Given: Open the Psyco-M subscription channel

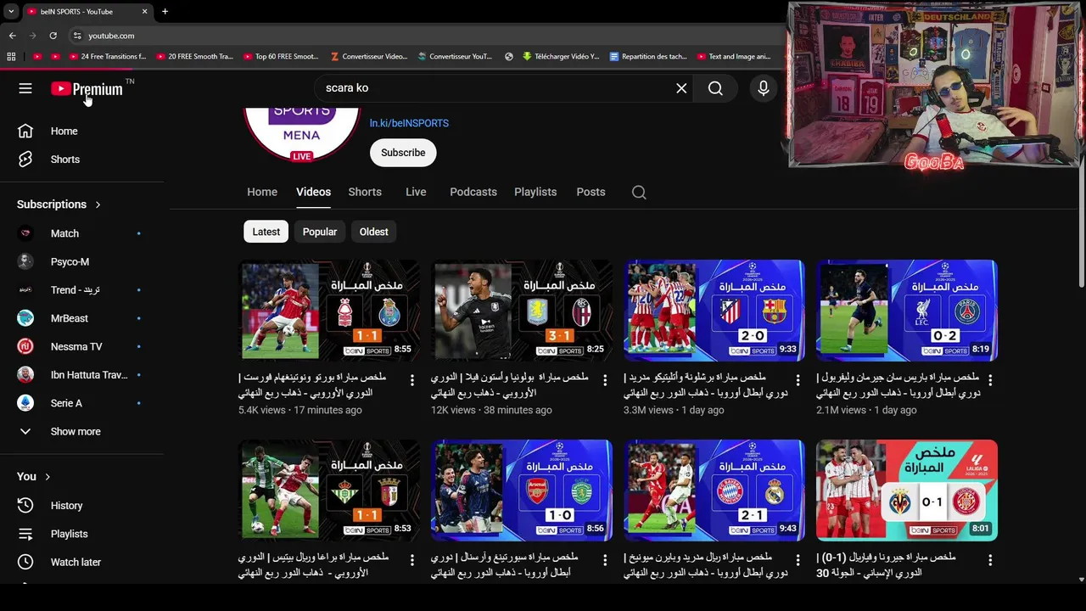Looking at the screenshot, I should (82, 261).
